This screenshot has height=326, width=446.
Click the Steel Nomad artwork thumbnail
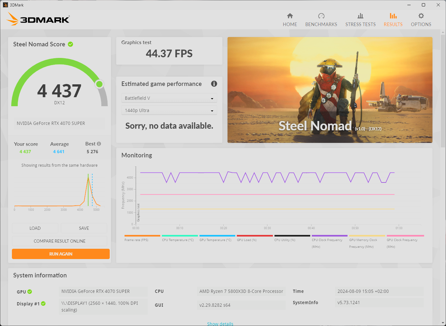pos(330,90)
